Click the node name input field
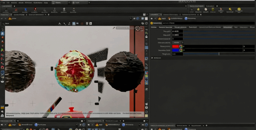Viewport: 256px width, 130px height. (208, 23)
